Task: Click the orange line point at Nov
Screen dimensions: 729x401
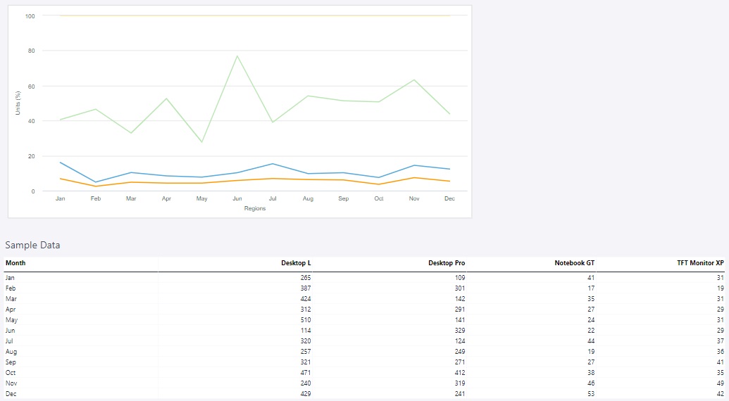Action: tap(414, 177)
